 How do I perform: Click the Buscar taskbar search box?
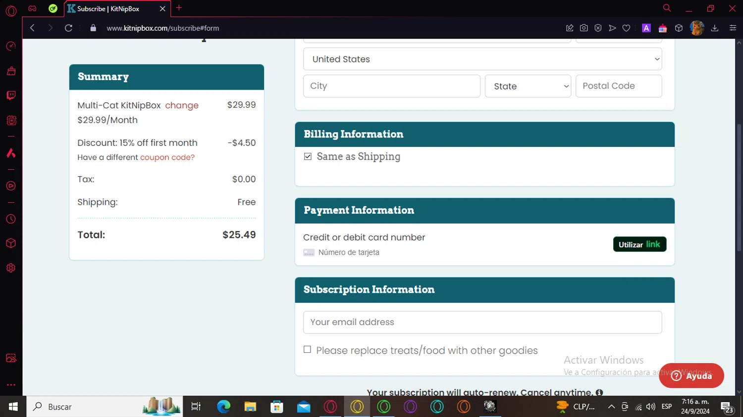(x=105, y=407)
